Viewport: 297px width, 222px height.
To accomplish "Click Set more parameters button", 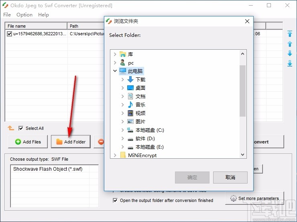I will pyautogui.click(x=254, y=198).
